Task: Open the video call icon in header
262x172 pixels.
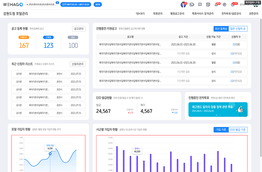Action: point(192,4)
